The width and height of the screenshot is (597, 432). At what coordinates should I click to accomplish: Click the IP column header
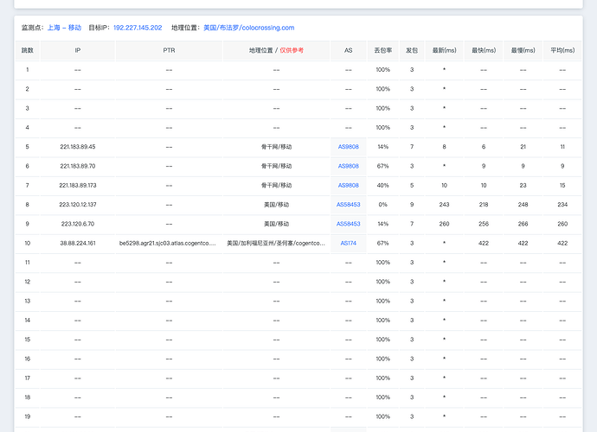point(78,51)
